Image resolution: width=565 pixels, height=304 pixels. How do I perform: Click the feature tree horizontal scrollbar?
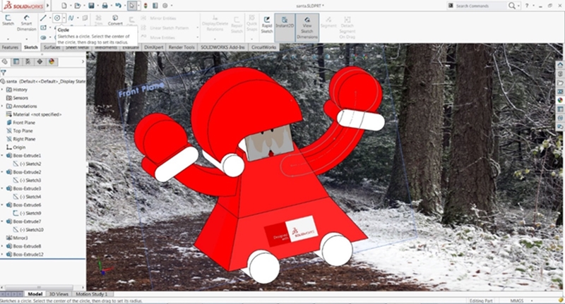pos(40,288)
